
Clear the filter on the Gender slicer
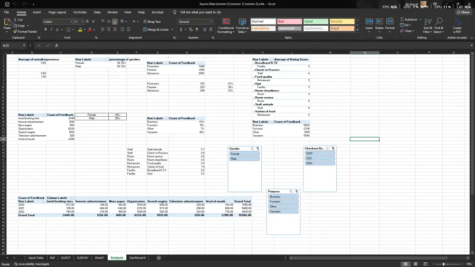pos(257,149)
